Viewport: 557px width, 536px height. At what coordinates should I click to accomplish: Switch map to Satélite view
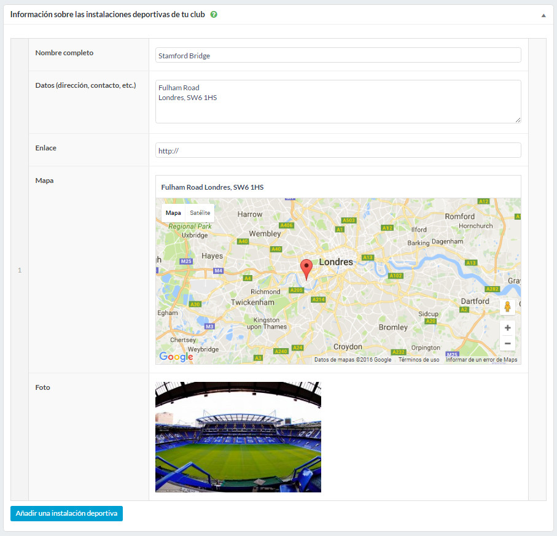click(x=200, y=213)
